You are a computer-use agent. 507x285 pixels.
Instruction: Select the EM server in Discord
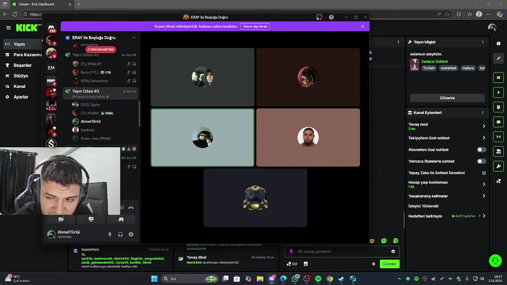(51, 68)
